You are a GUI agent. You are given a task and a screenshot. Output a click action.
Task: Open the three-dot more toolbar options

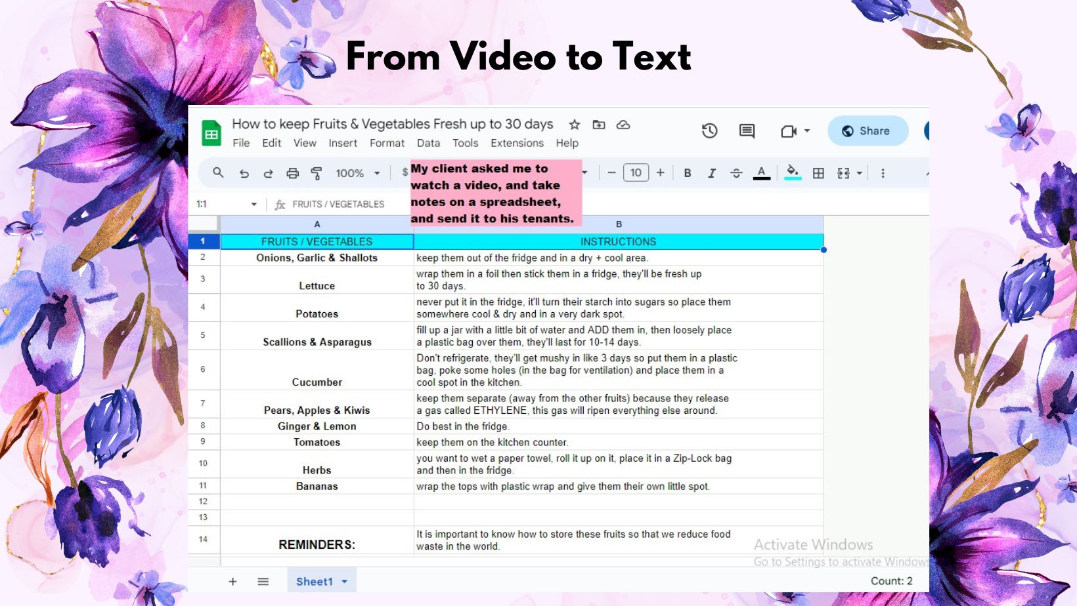[883, 173]
